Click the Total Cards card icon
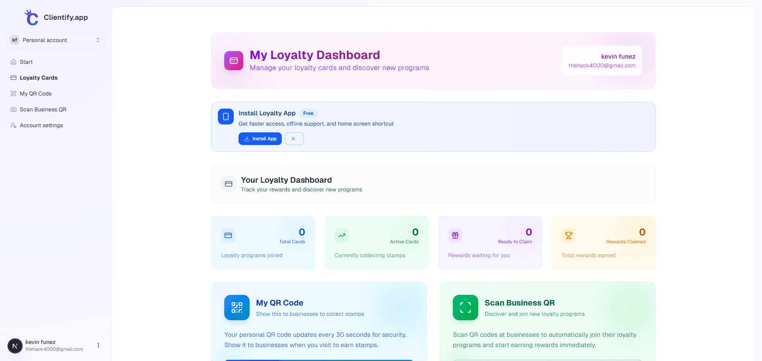The image size is (762, 361). 228,235
